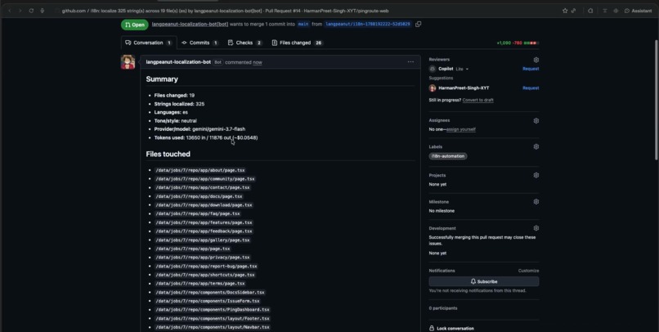Click 'Strings localized: 325' line
The width and height of the screenshot is (659, 332).
pyautogui.click(x=179, y=104)
